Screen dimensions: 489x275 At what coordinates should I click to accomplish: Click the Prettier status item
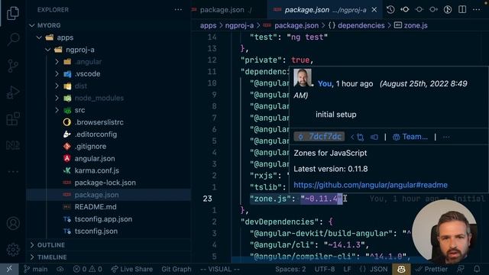(432, 269)
